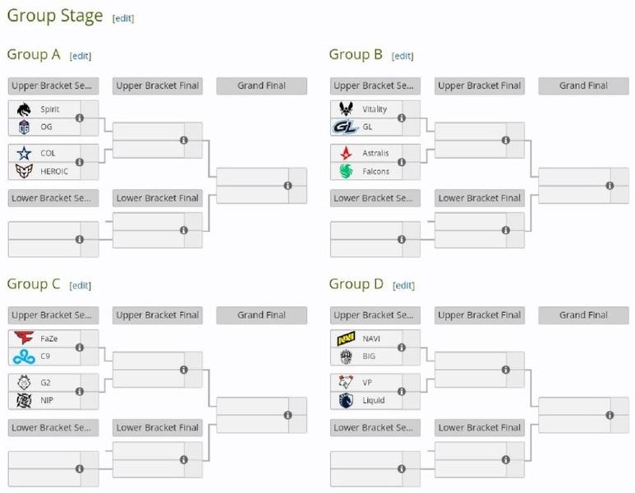The width and height of the screenshot is (635, 493).
Task: Show info for VP vs Liquid match
Action: 402,392
